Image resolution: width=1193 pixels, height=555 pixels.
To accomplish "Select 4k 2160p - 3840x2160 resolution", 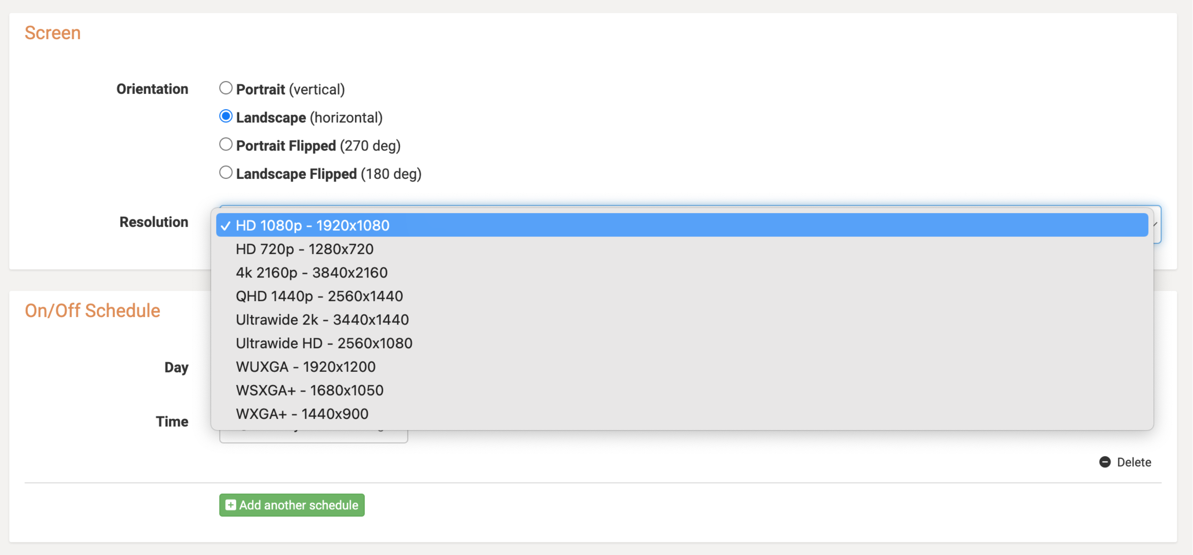I will (x=682, y=273).
